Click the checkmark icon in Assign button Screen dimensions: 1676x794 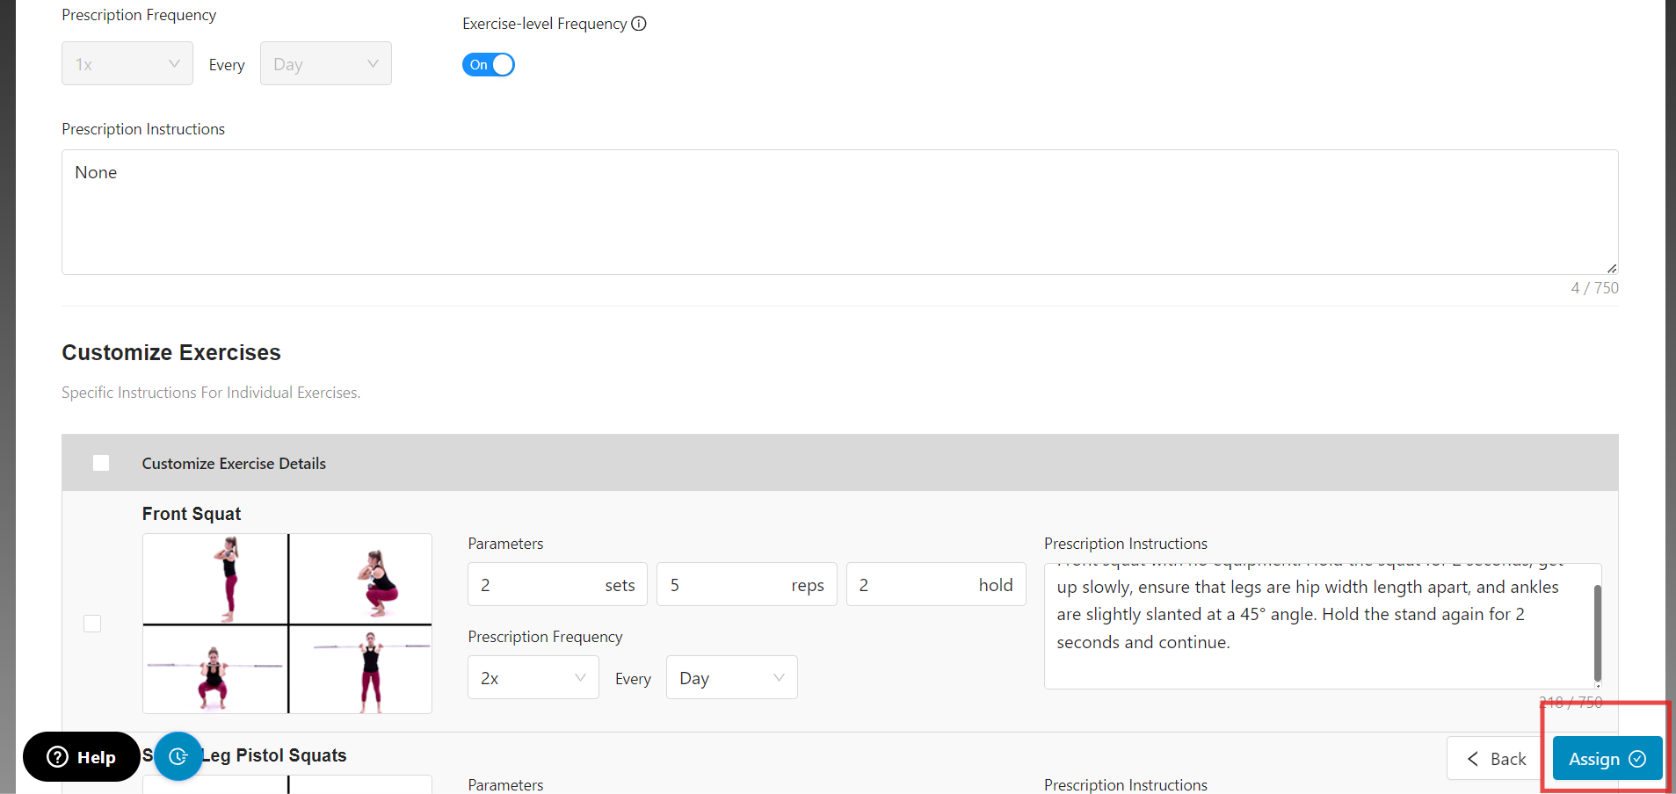click(1637, 759)
